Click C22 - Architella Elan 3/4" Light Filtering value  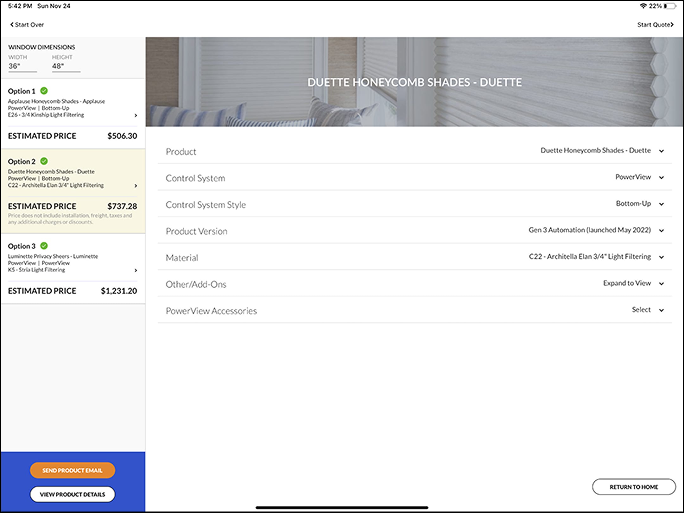click(590, 256)
